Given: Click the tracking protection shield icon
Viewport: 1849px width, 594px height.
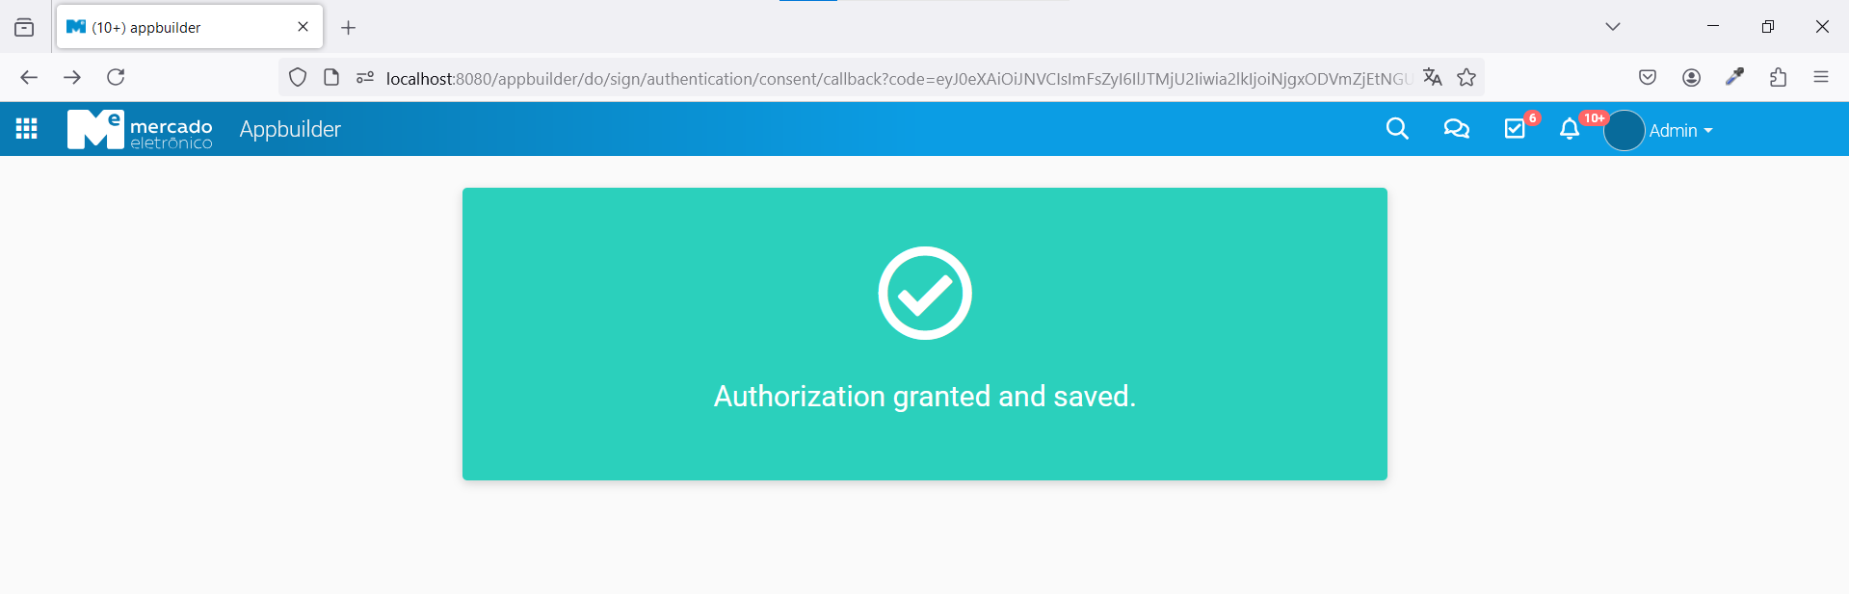Looking at the screenshot, I should click(x=298, y=78).
